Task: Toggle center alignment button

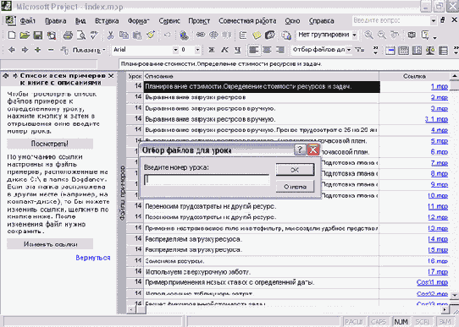Action: click(x=267, y=50)
